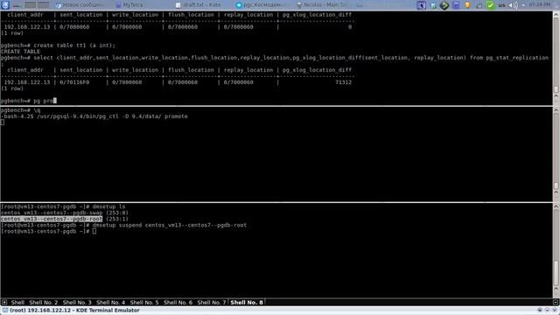560x315 pixels.
Task: Switch to second virtual desktop pager
Action: click(x=43, y=5)
